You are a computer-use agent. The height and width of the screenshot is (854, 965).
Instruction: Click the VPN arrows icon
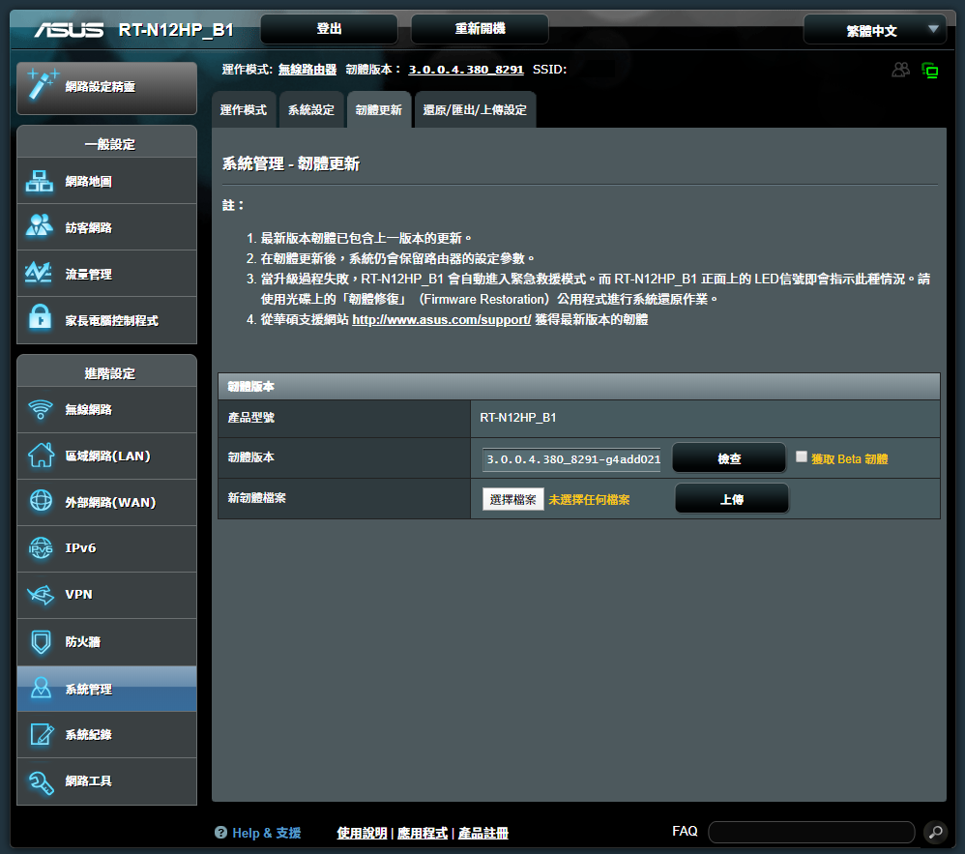point(41,595)
